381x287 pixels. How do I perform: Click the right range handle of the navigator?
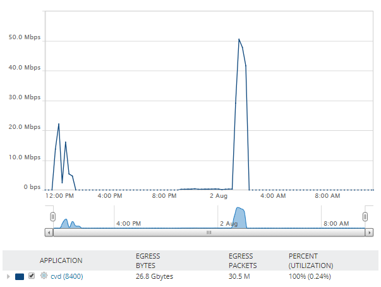click(x=365, y=217)
